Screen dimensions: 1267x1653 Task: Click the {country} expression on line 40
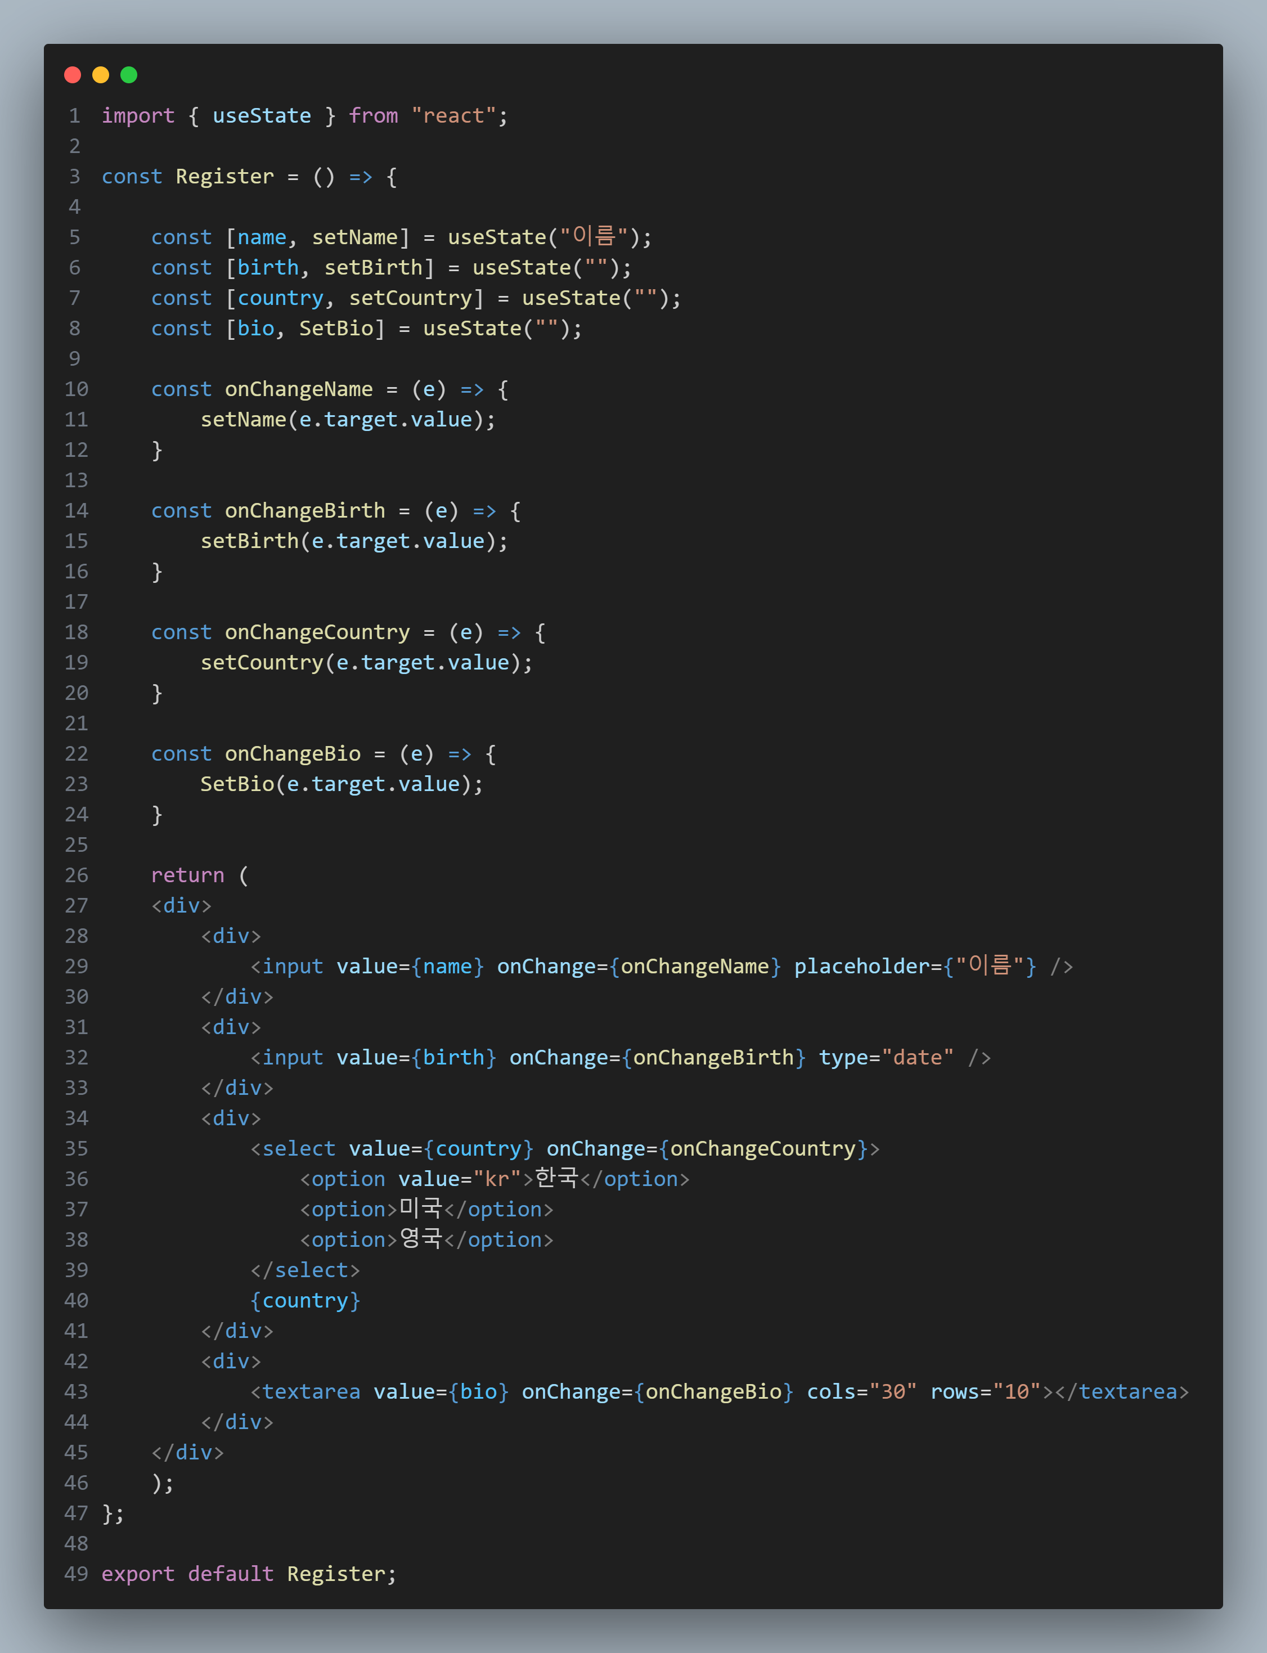pos(305,1301)
